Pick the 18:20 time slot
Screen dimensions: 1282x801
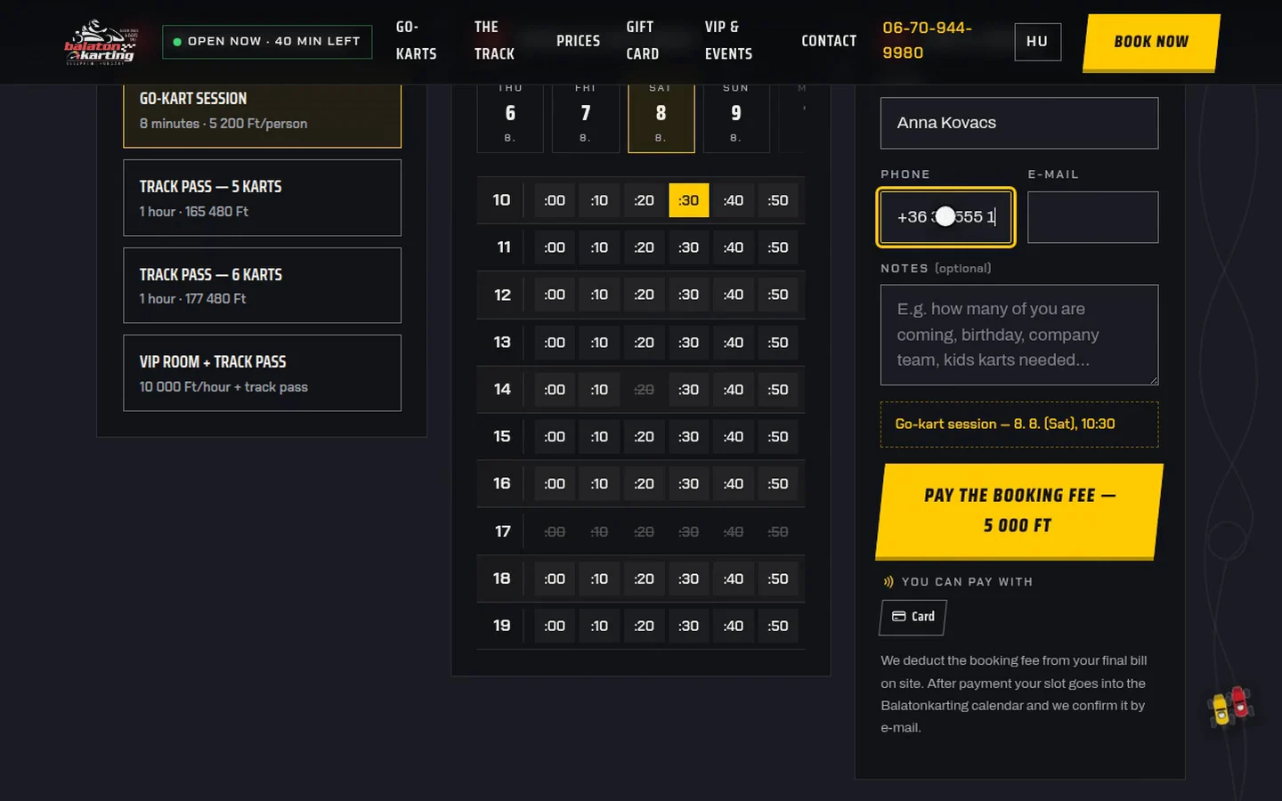pos(644,578)
